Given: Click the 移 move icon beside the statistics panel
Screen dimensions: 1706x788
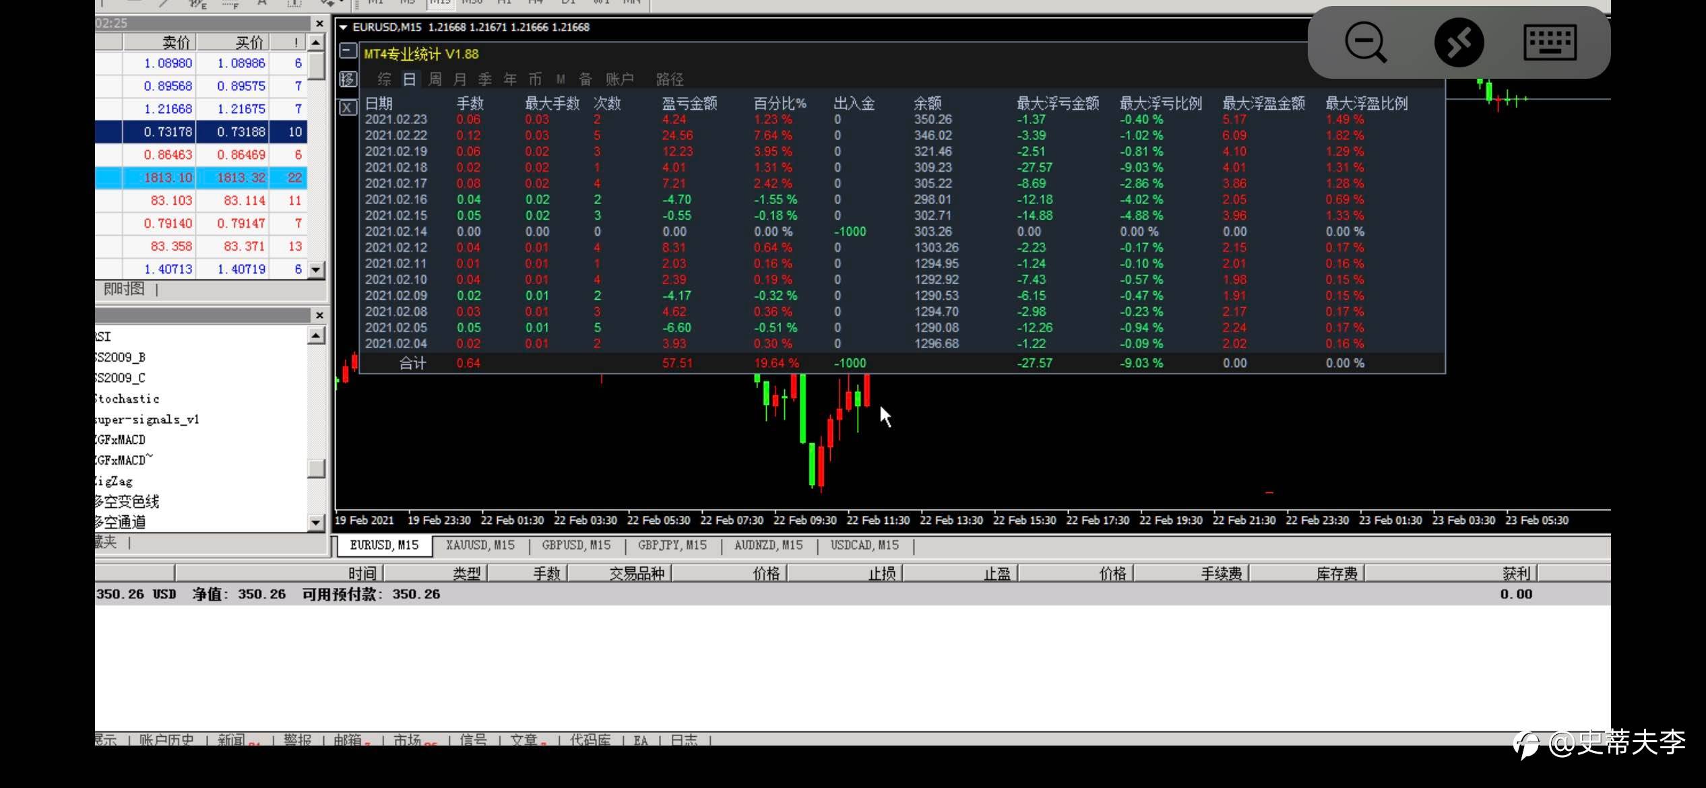Looking at the screenshot, I should (x=348, y=79).
